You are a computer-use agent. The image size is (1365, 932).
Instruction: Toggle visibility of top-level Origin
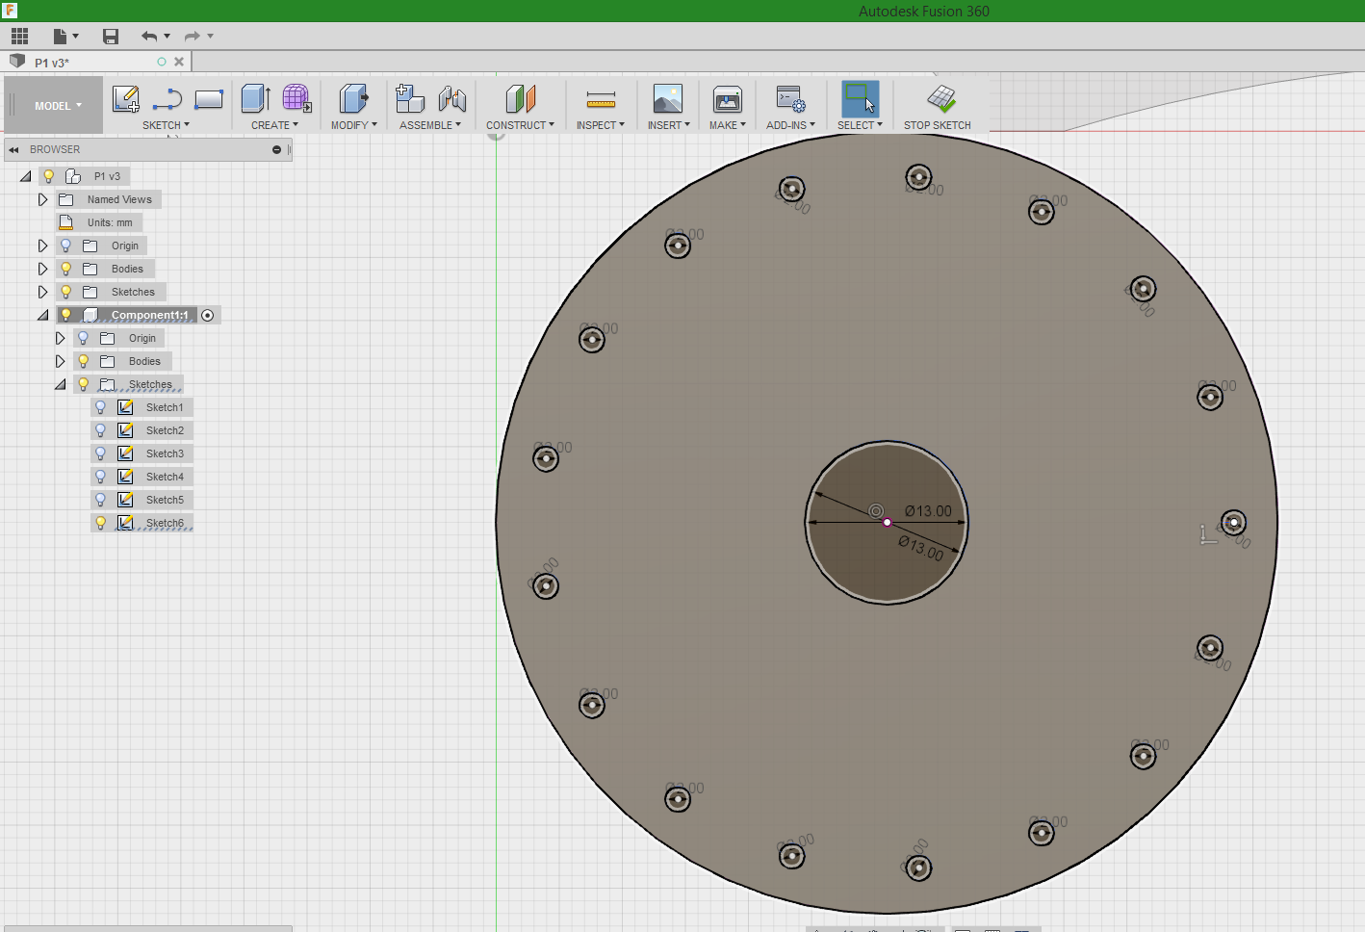66,246
